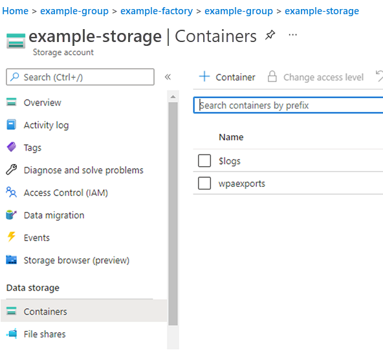Open Events menu item
The image size is (383, 351).
pos(37,238)
